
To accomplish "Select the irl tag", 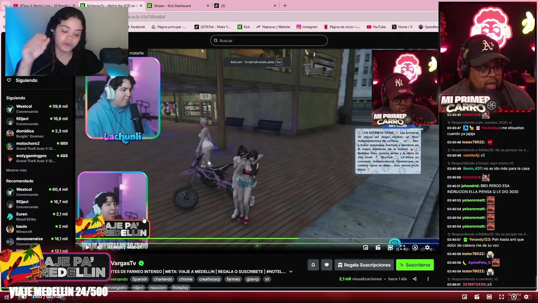I will click(x=267, y=279).
